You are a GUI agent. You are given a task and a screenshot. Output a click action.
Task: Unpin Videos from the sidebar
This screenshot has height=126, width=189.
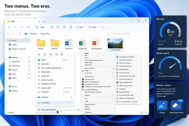pos(29,78)
